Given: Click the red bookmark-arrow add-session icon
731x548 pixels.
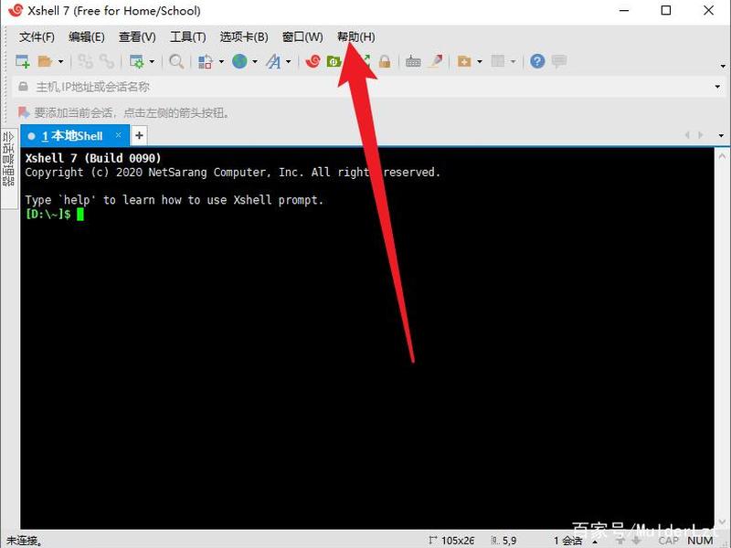Looking at the screenshot, I should (x=24, y=112).
